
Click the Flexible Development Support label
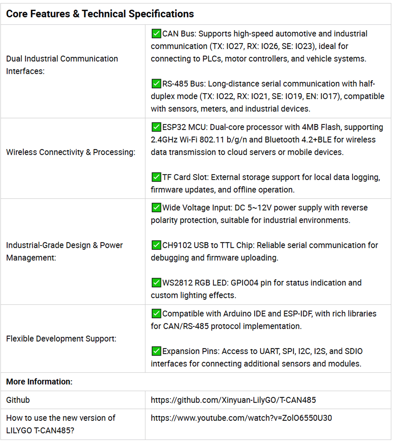pos(61,339)
